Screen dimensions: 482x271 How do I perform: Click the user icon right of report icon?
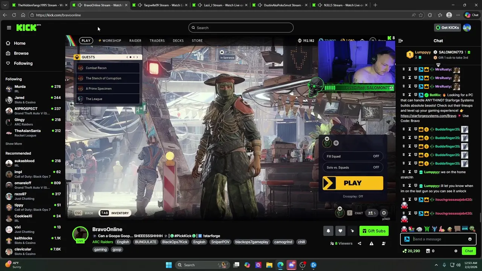point(384,244)
